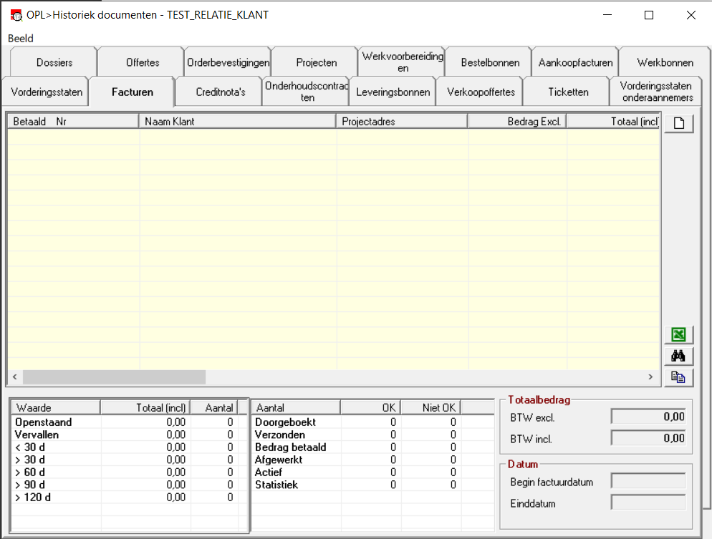
Task: Select the Werkvoorbereidingen tab
Action: (x=403, y=62)
